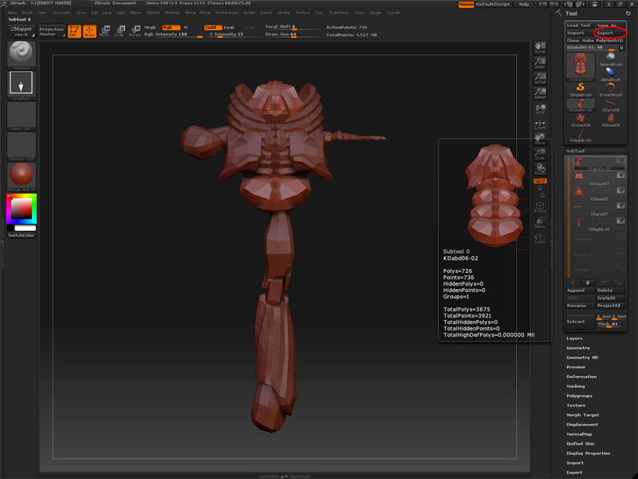This screenshot has height=479, width=638.
Task: Choose the EraserBrush tool
Action: coord(611,89)
